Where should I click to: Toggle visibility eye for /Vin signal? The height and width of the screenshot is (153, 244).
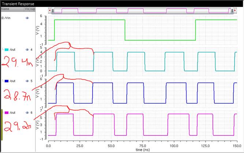coord(27,18)
